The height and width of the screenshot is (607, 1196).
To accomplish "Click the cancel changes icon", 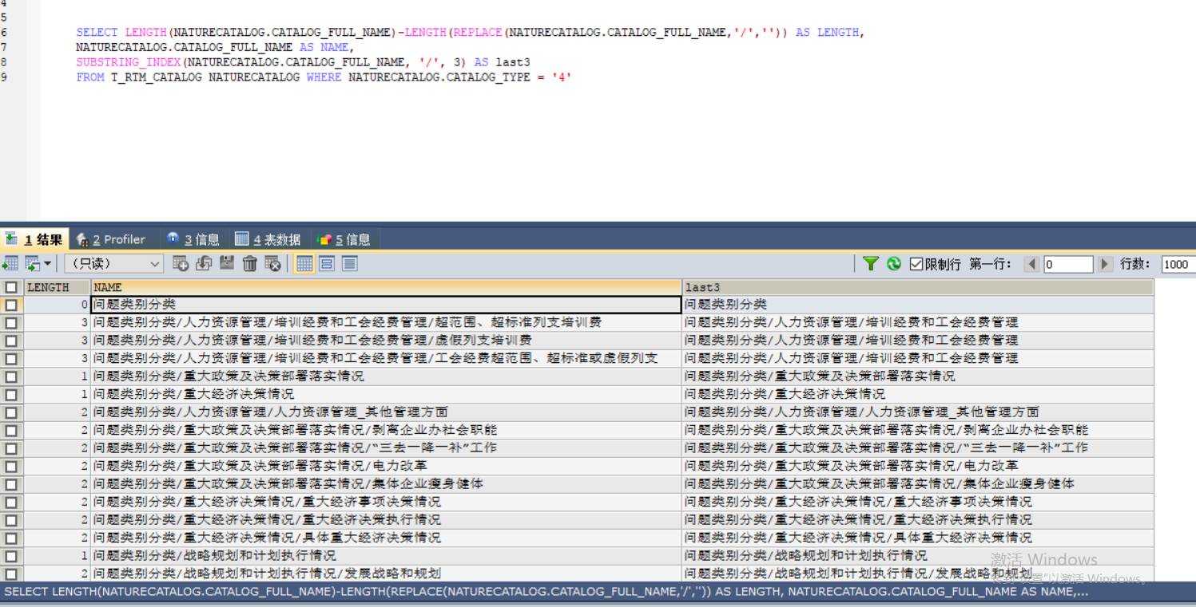I will pyautogui.click(x=273, y=263).
